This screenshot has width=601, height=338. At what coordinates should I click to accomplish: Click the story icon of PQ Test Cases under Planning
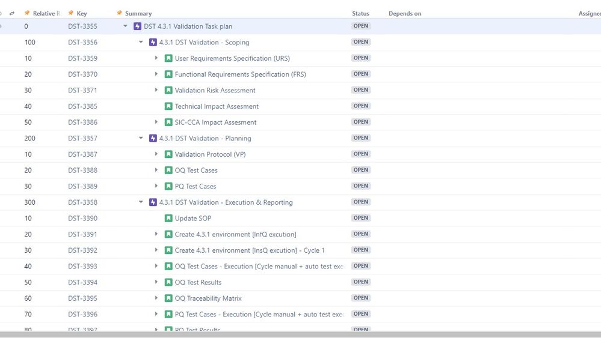click(x=168, y=186)
